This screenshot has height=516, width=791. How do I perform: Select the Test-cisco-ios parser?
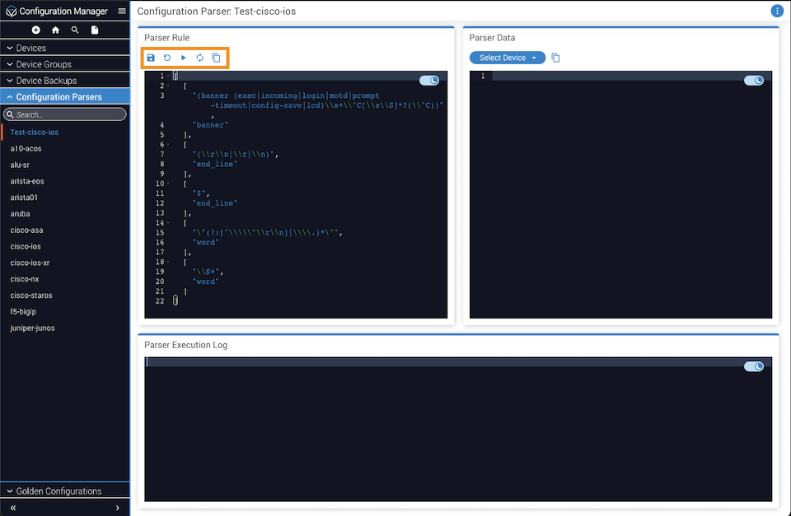click(35, 132)
